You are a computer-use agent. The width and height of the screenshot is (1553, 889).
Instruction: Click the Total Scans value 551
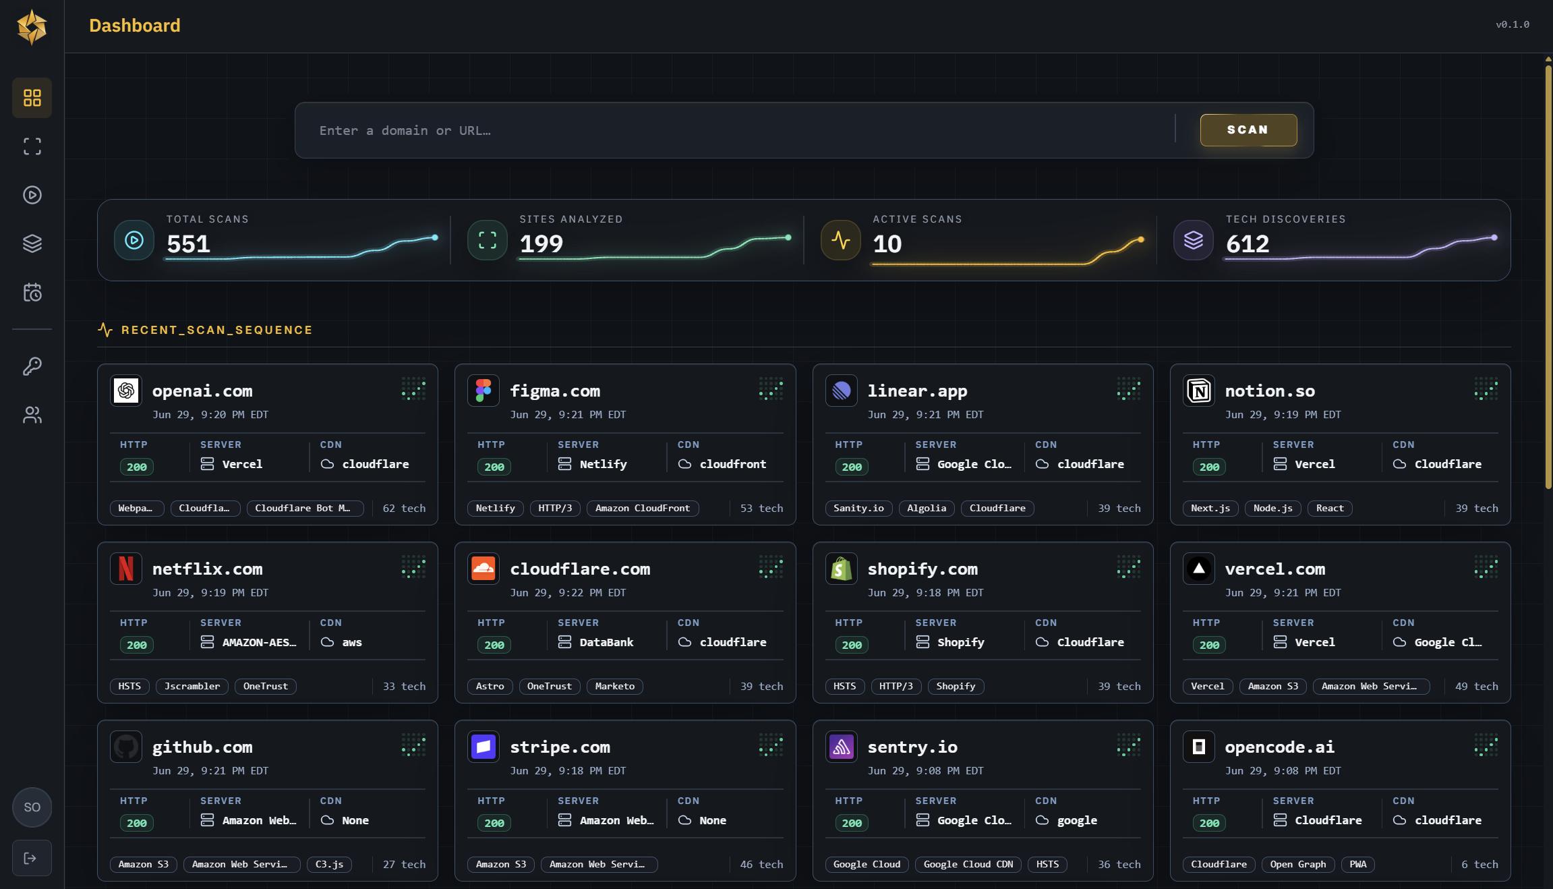pyautogui.click(x=188, y=243)
